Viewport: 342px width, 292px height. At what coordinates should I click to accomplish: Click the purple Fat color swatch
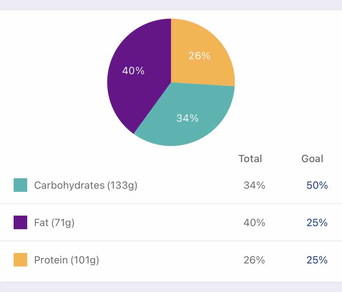tap(20, 222)
